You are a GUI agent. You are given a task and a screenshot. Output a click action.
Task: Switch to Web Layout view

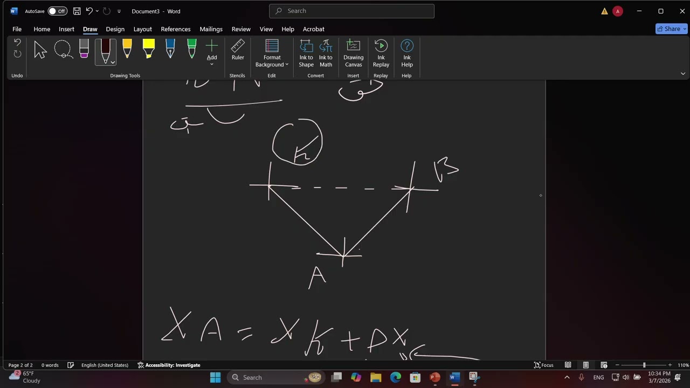point(604,365)
